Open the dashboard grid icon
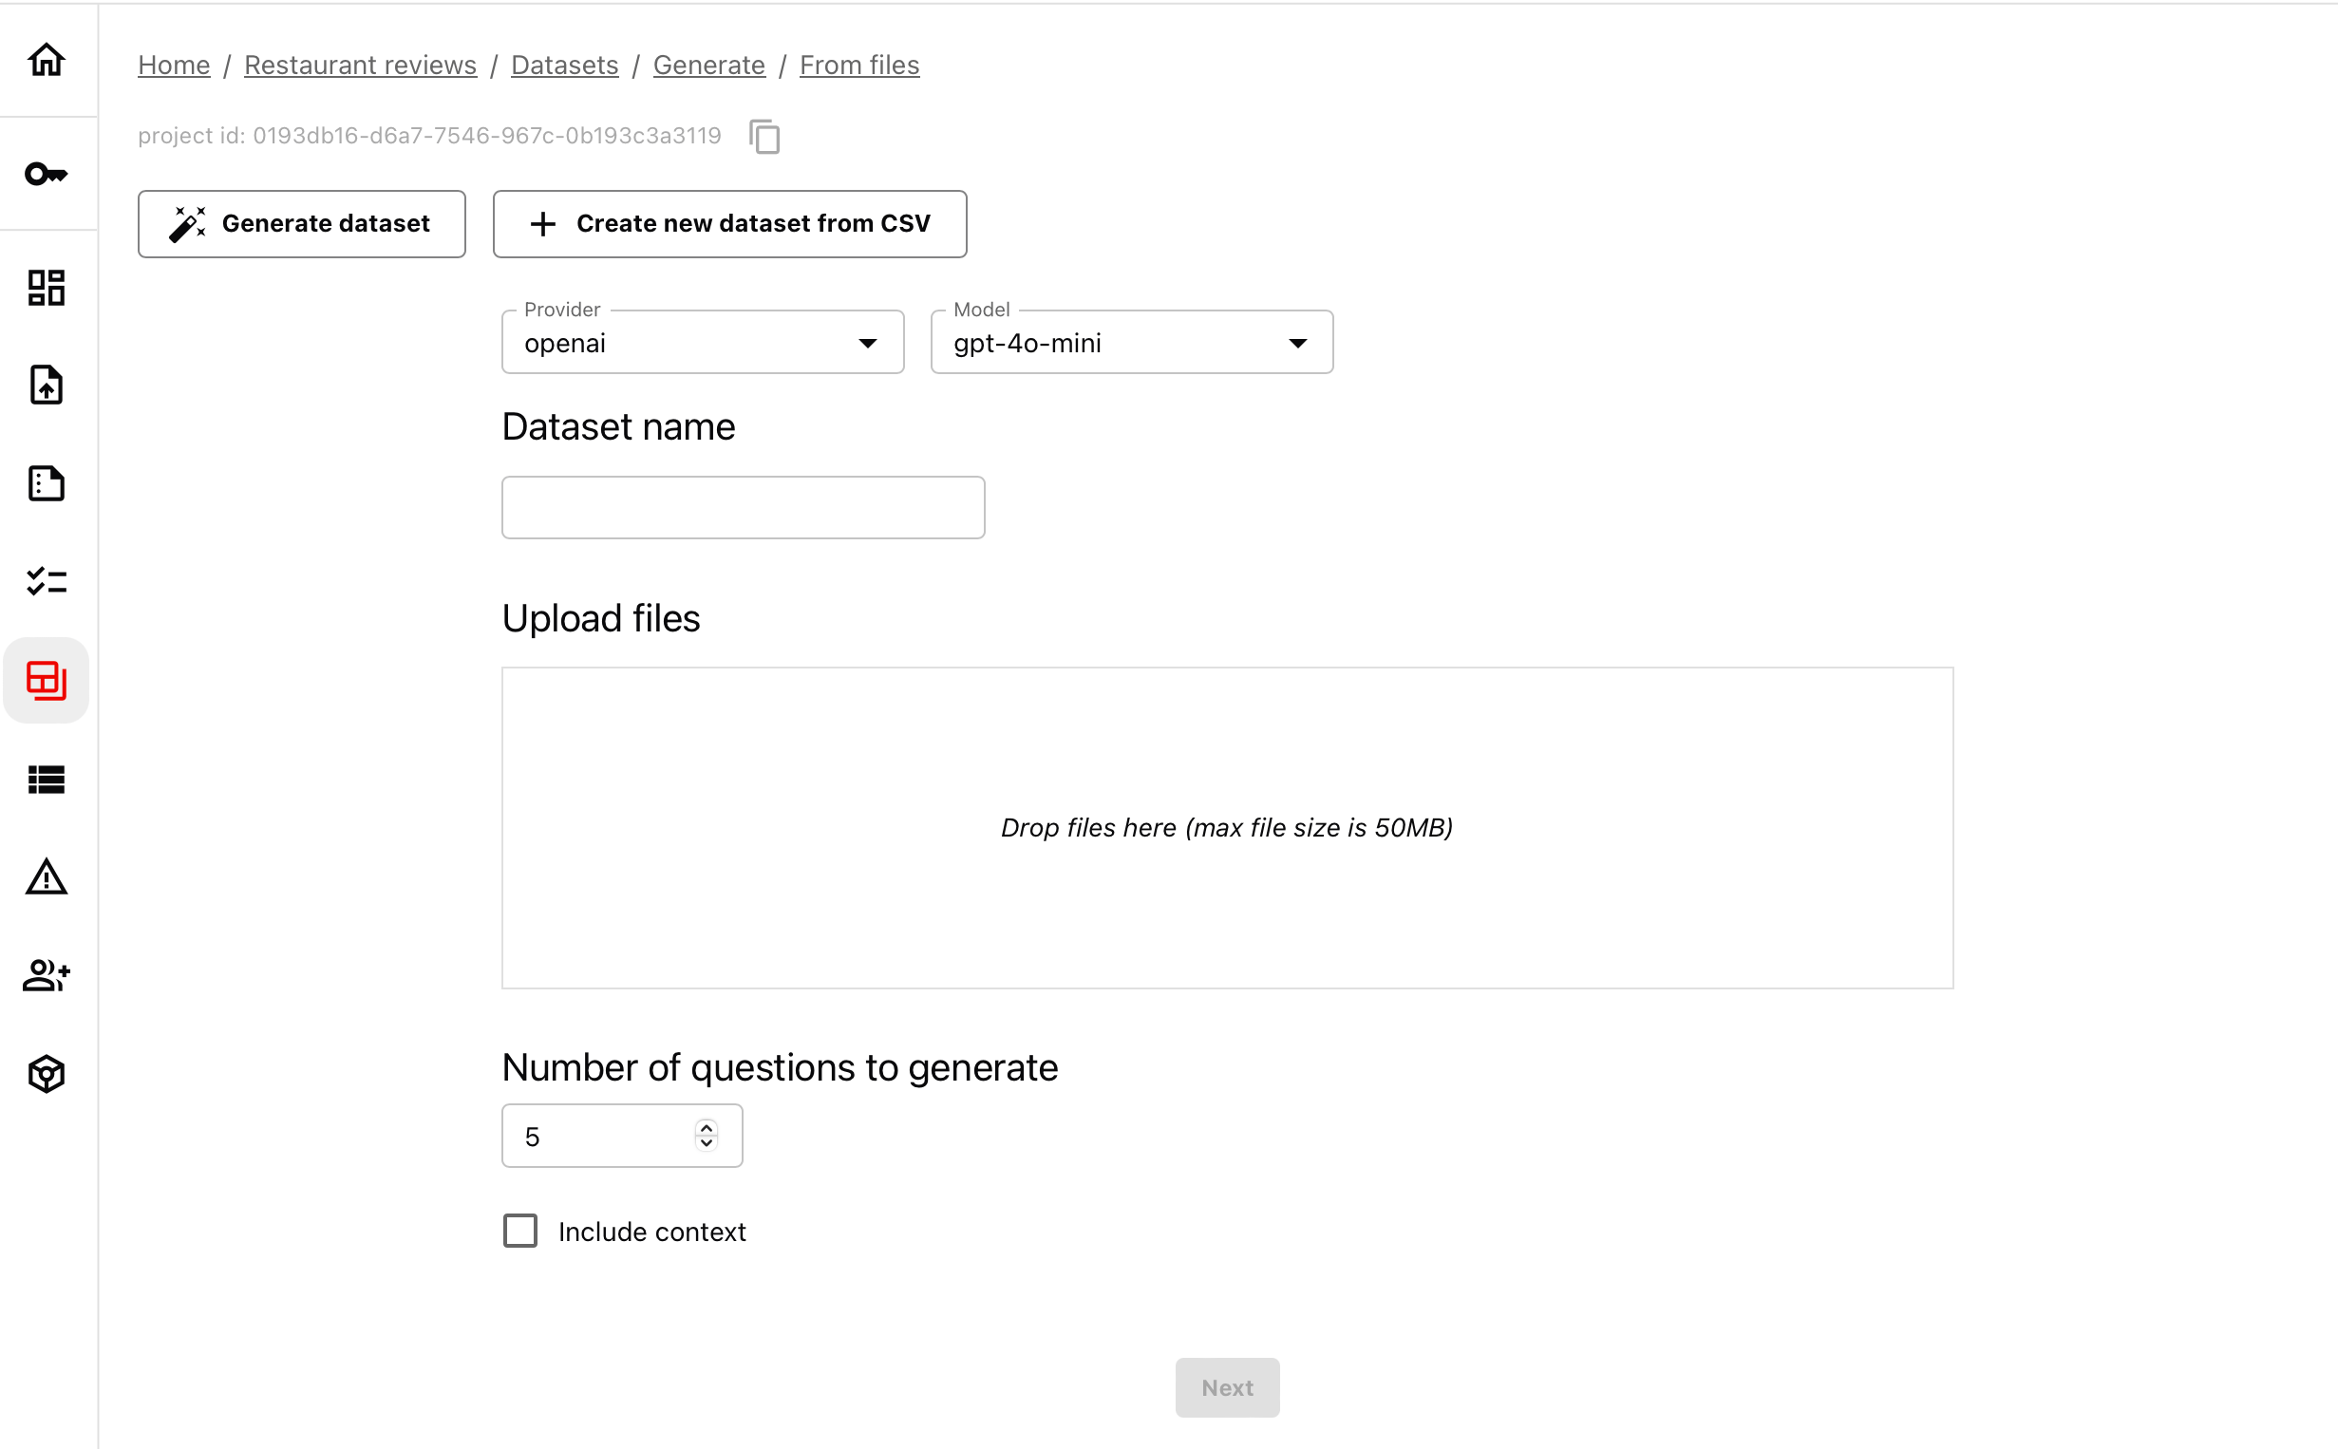 46,288
